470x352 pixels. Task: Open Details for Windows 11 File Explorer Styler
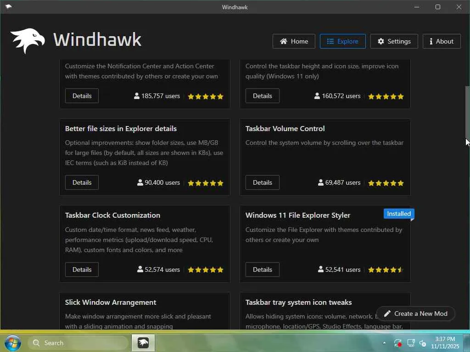point(262,269)
